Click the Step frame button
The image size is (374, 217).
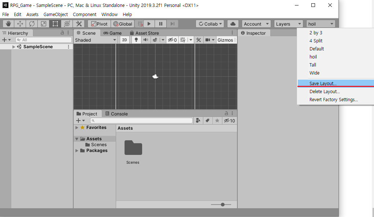tap(173, 24)
